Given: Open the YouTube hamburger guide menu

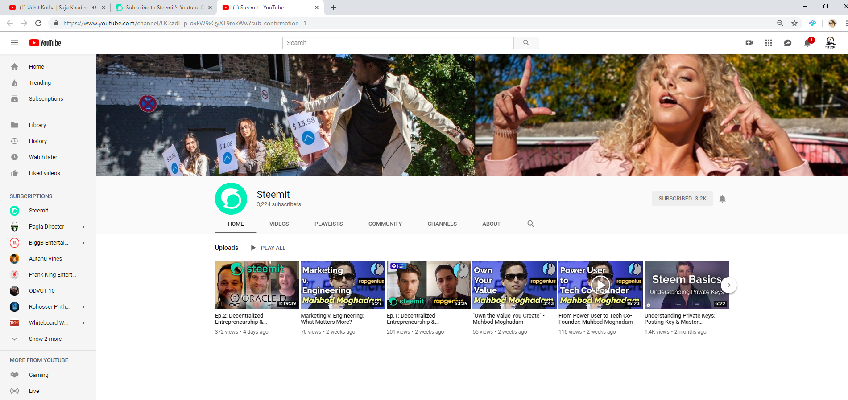Looking at the screenshot, I should pyautogui.click(x=14, y=43).
